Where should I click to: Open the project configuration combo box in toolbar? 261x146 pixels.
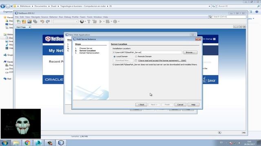click(65, 21)
